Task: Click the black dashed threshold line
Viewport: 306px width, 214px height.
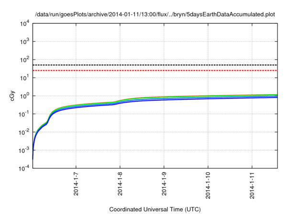Action: (x=155, y=65)
